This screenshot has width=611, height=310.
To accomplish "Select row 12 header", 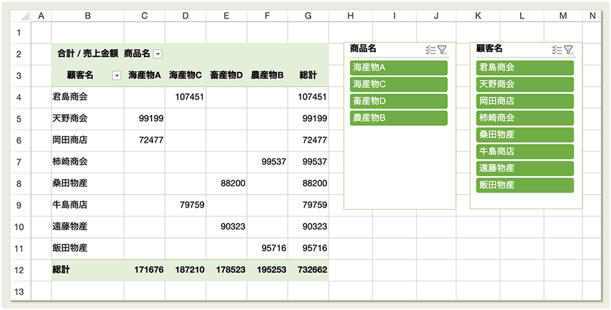I will (x=19, y=270).
